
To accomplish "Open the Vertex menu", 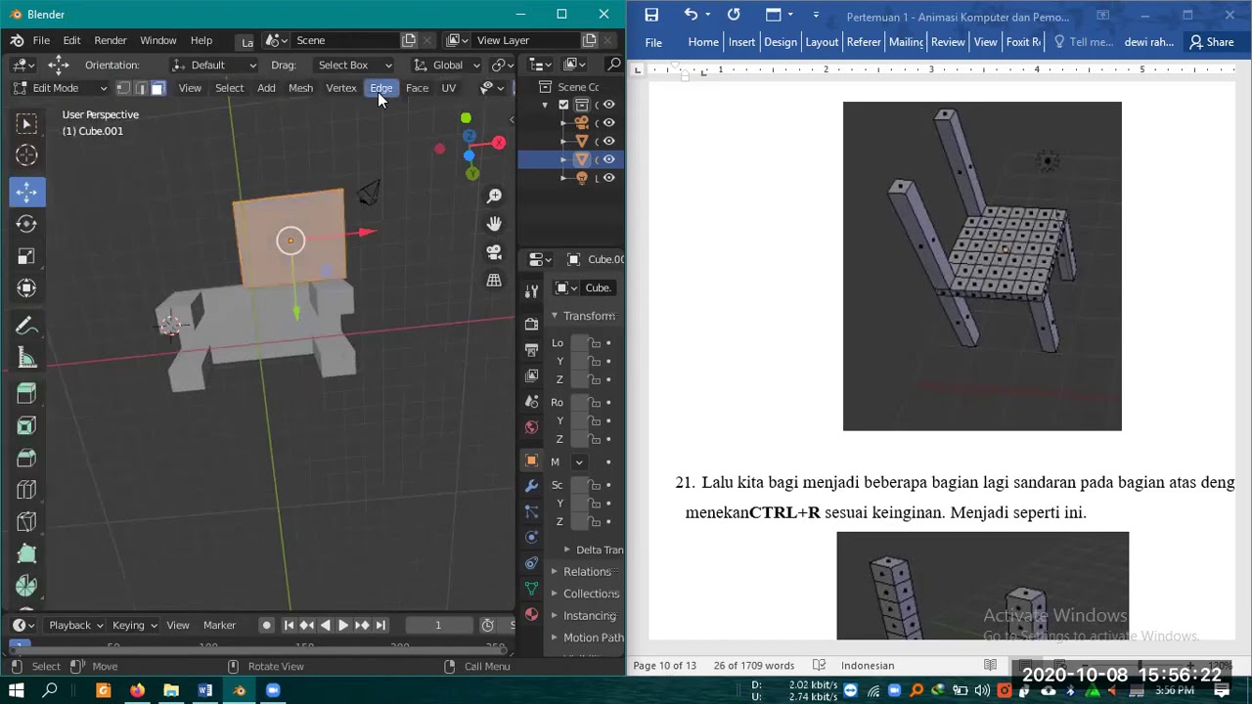I will click(x=340, y=88).
